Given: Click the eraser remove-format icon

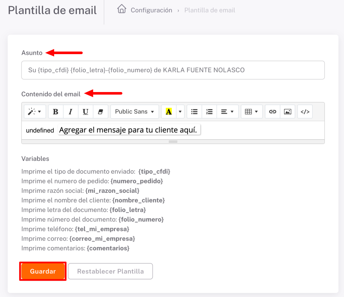Looking at the screenshot, I should (x=100, y=112).
